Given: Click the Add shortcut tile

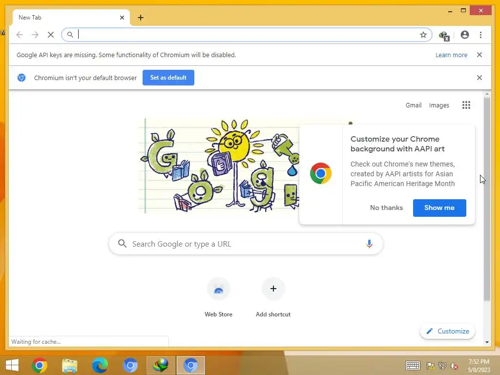Looking at the screenshot, I should point(273,297).
